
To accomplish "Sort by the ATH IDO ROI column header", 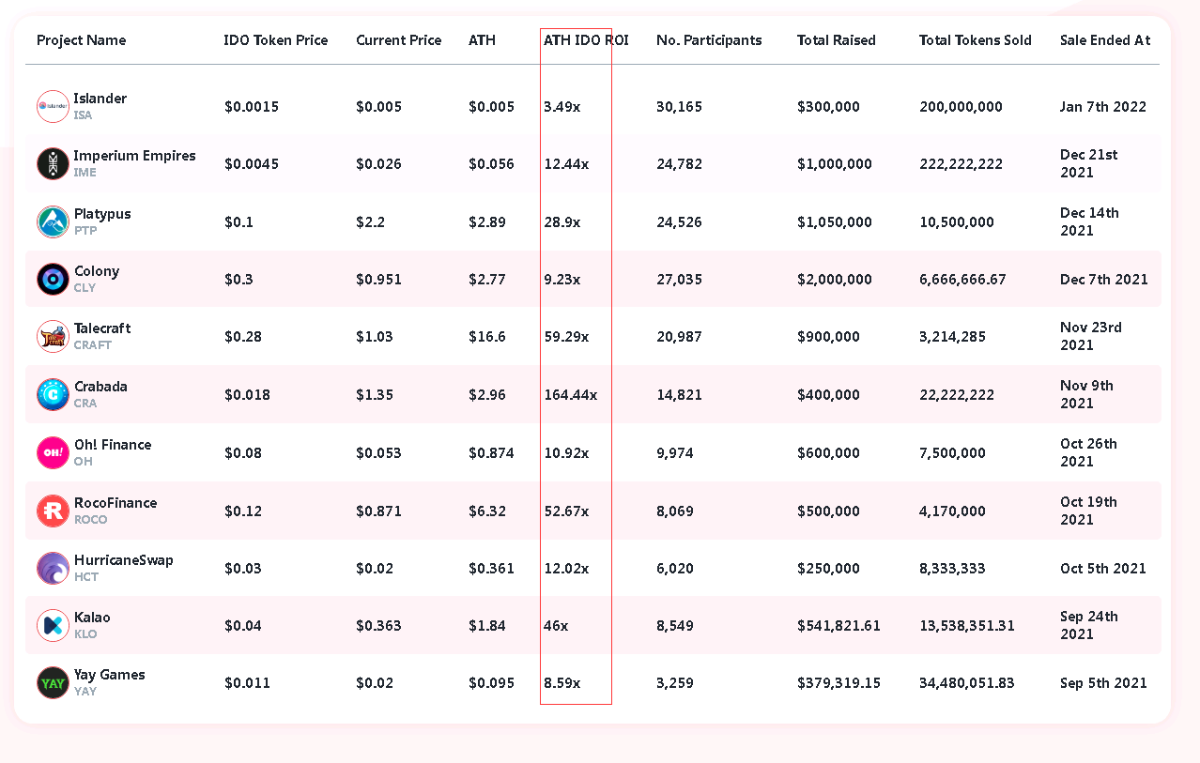I will tap(586, 40).
